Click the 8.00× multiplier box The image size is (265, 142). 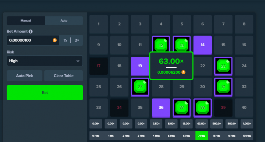tap(171, 124)
